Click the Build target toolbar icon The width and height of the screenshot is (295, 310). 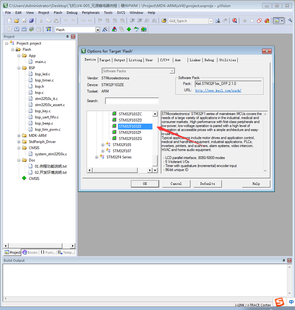[17, 30]
